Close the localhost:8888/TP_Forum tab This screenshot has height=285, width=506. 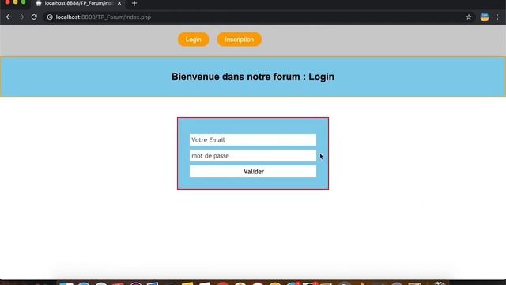(119, 3)
